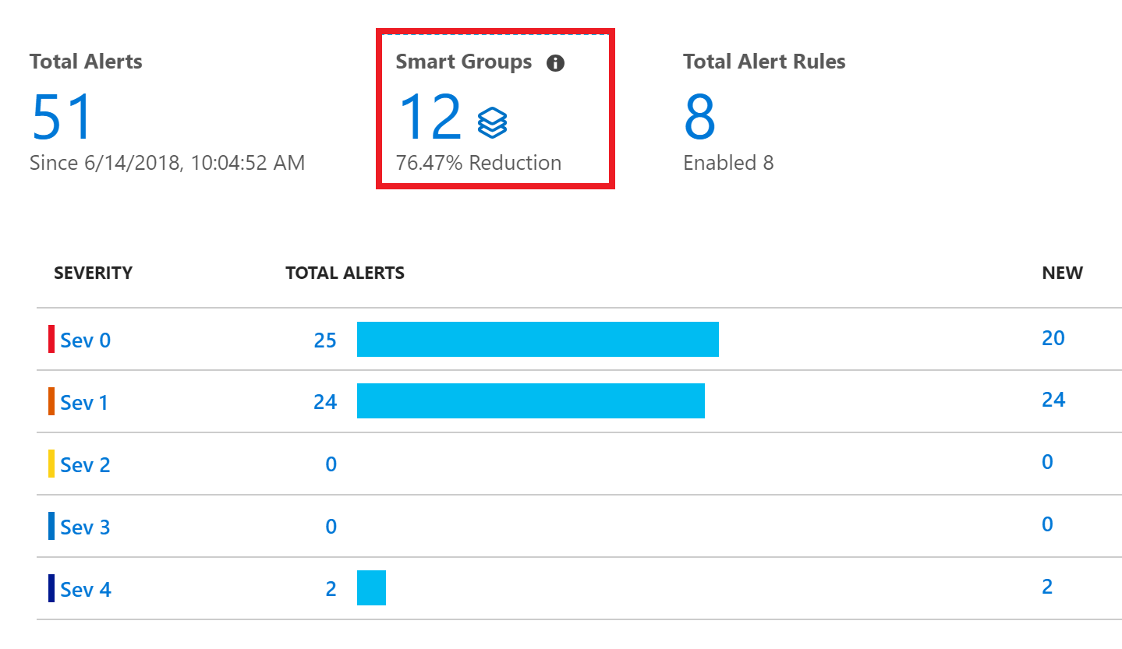
Task: Click the Smart Groups count 12
Action: point(430,117)
